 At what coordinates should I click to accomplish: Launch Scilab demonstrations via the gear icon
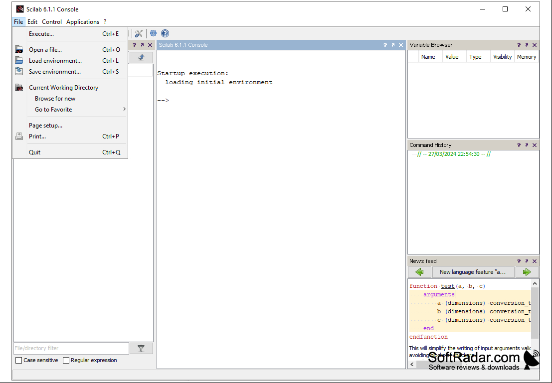[x=153, y=33]
